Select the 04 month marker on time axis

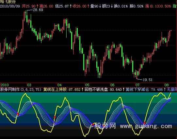(x=59, y=85)
